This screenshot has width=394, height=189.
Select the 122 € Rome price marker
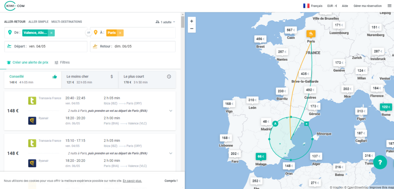[x=386, y=107]
